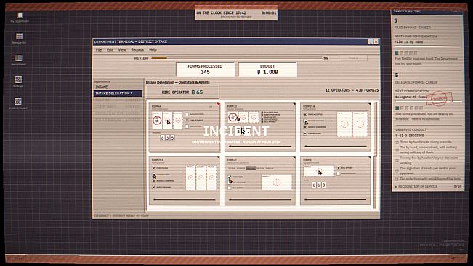Click the digit 8 tile on the operator card
Image resolution: width=473 pixels, height=266 pixels.
click(x=162, y=137)
